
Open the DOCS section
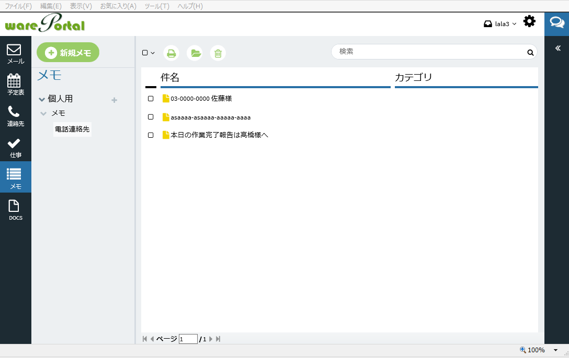15,209
